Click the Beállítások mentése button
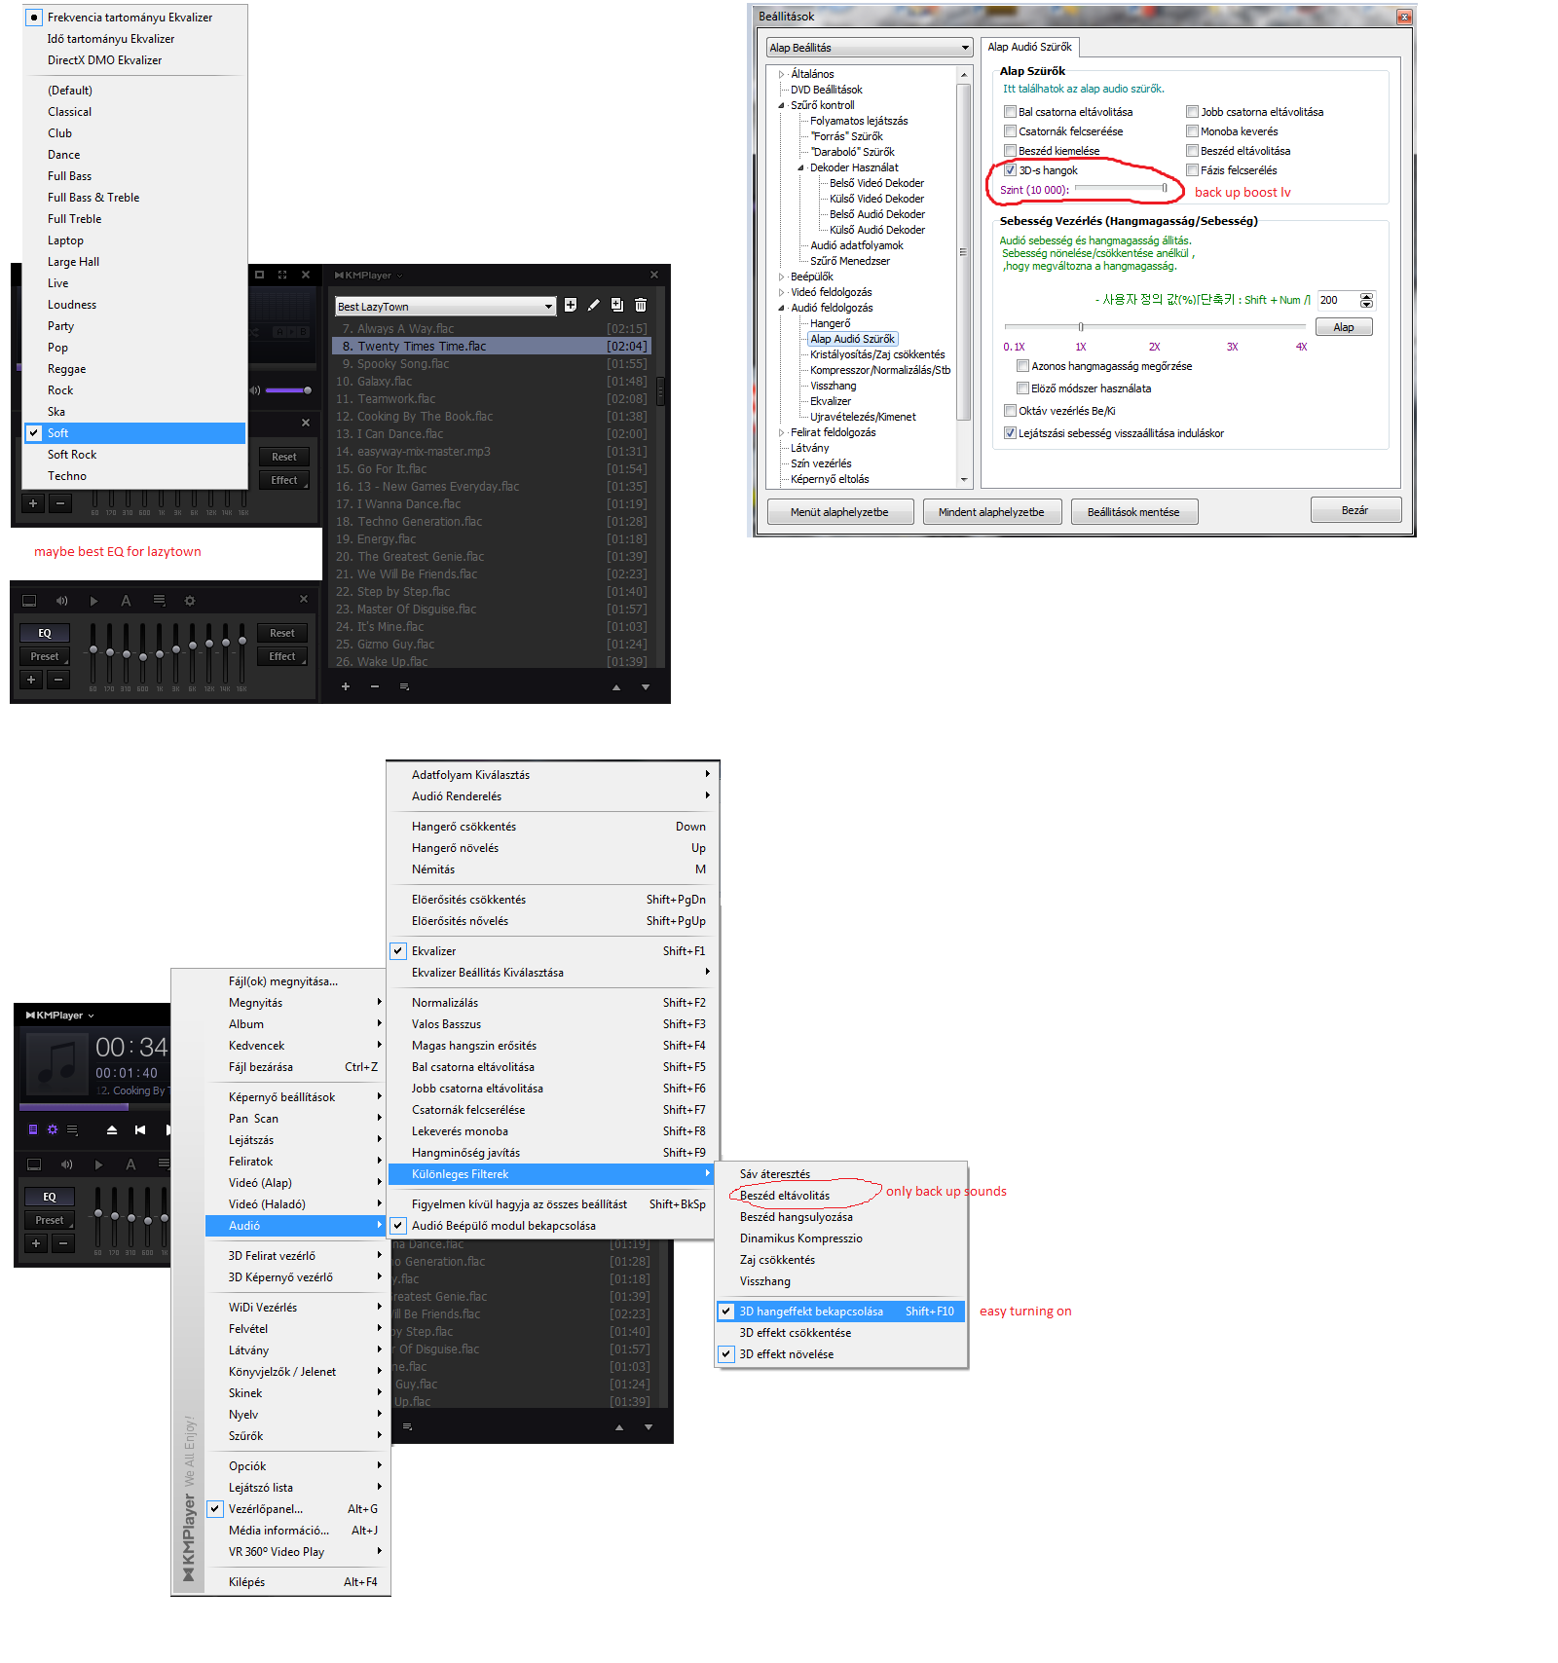 (x=1133, y=512)
